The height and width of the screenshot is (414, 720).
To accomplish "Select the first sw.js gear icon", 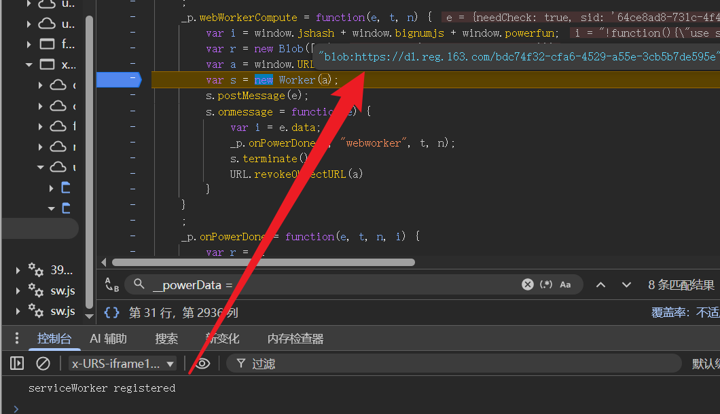I will 36,290.
